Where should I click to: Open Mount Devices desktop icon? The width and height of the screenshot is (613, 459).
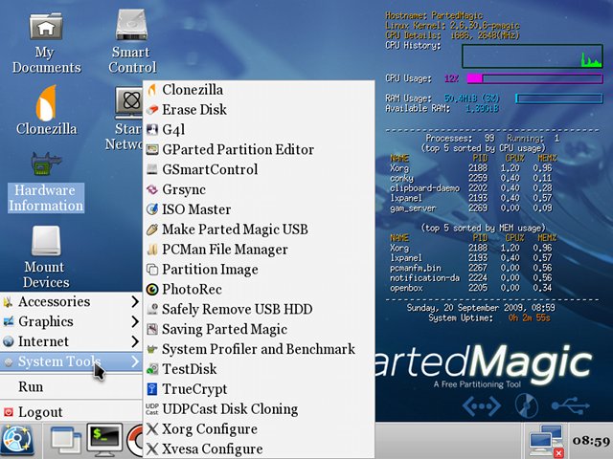pos(46,257)
